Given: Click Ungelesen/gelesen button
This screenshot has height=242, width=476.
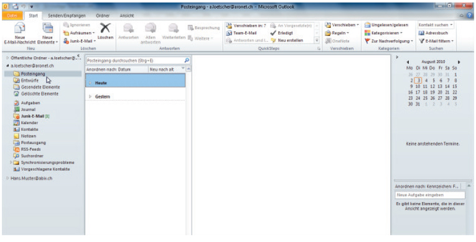Looking at the screenshot, I should 386,25.
